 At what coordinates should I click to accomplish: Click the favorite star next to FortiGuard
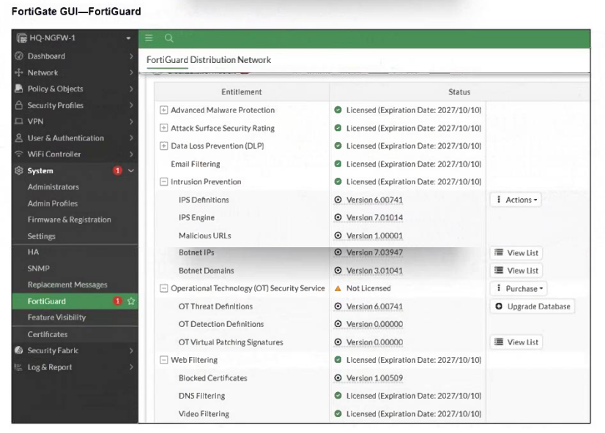point(131,301)
